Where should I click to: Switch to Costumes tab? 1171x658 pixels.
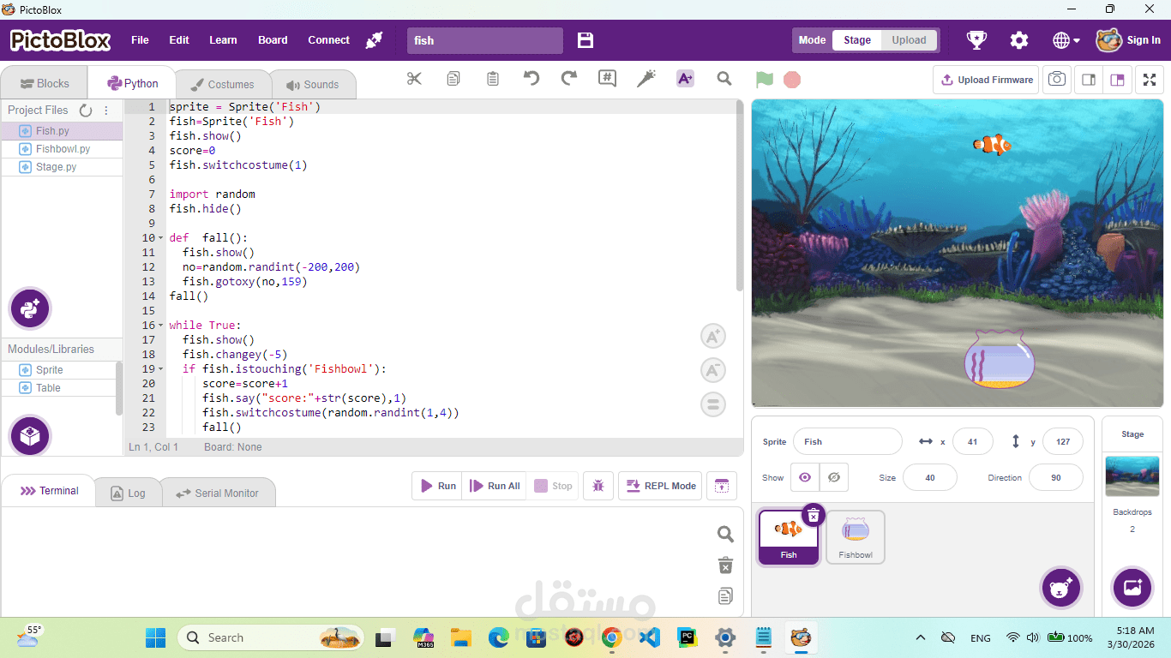pyautogui.click(x=222, y=84)
